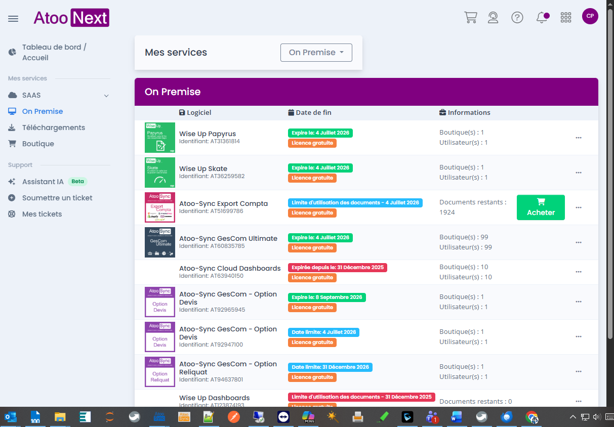Open orange Atoo Sync taskbar icon
614x427 pixels.
(x=184, y=417)
